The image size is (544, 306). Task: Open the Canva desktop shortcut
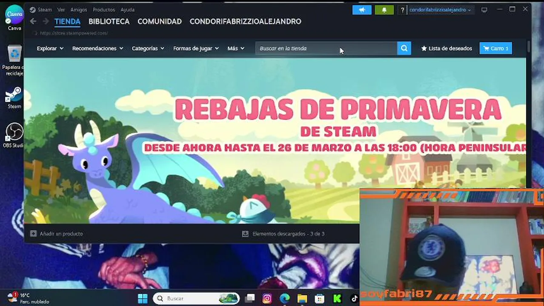[x=14, y=18]
